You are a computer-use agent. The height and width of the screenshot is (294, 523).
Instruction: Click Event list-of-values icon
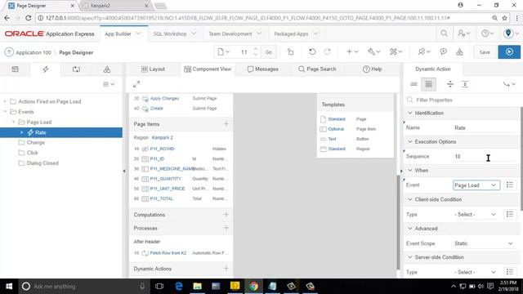click(x=510, y=185)
